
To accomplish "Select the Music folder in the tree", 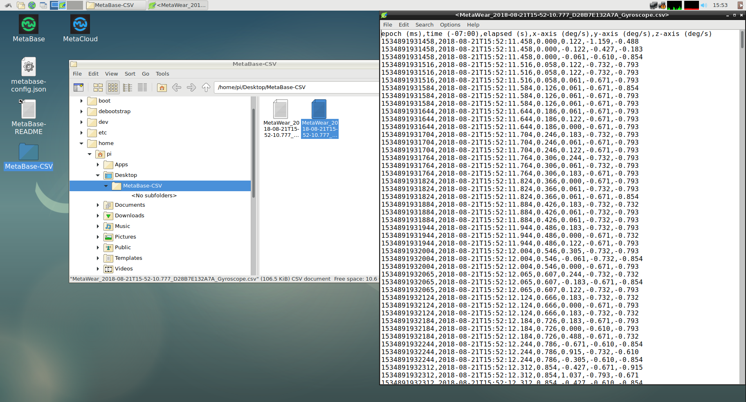I will (x=122, y=226).
